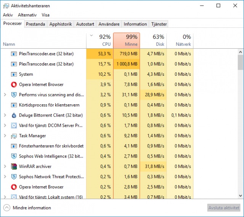Select the 1 000,8 MB memory cell

pyautogui.click(x=127, y=64)
